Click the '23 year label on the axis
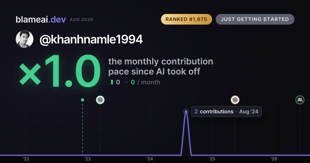 [x=88, y=159]
